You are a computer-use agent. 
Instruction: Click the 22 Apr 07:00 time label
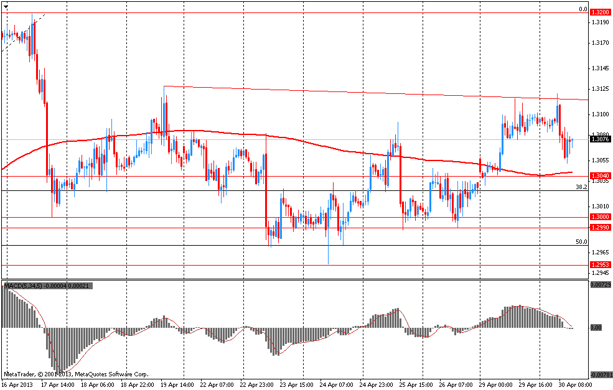click(x=217, y=385)
